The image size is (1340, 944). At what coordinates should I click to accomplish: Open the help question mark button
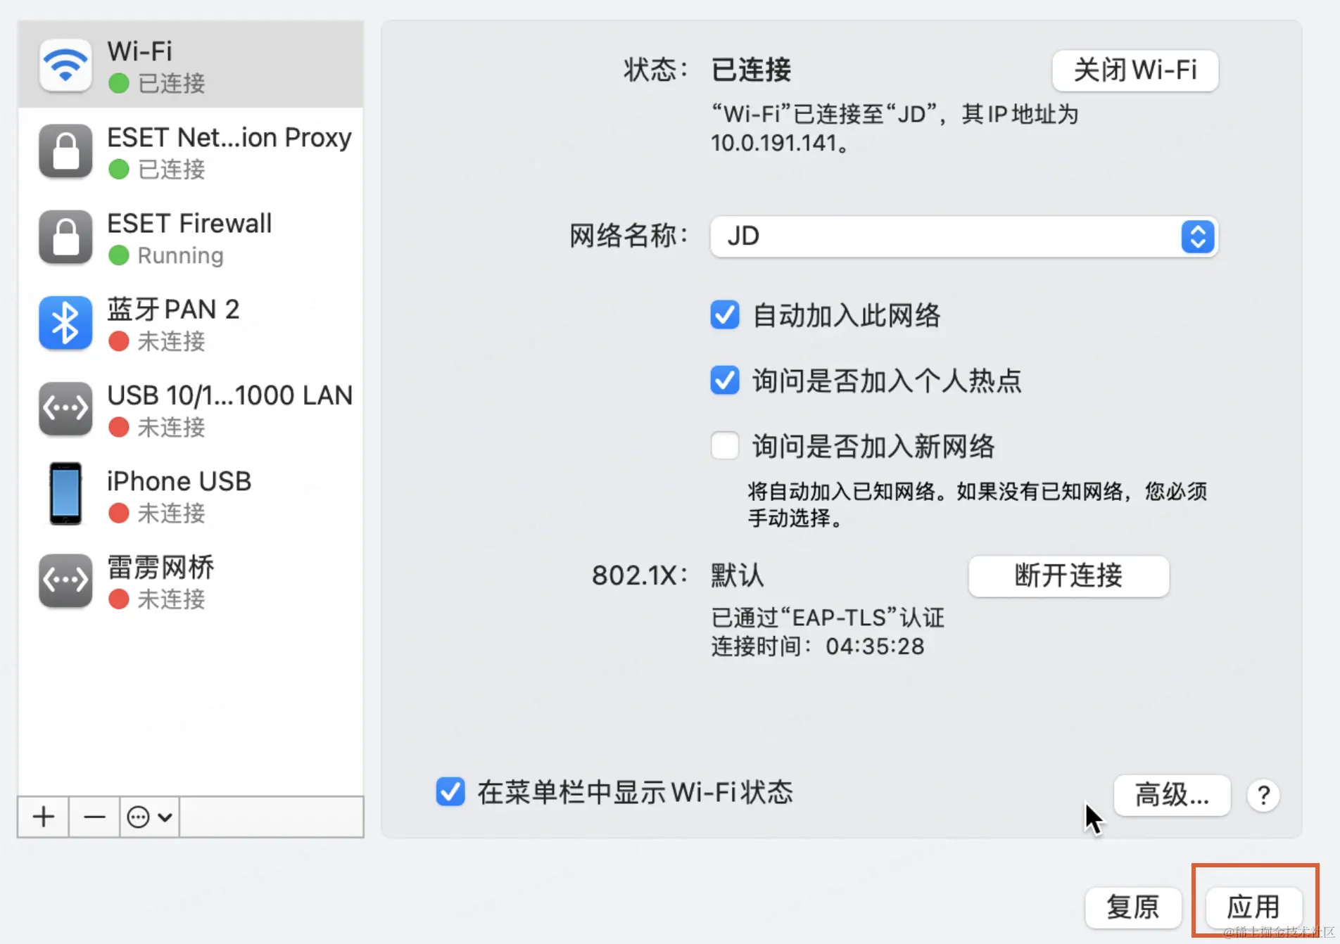tap(1263, 796)
